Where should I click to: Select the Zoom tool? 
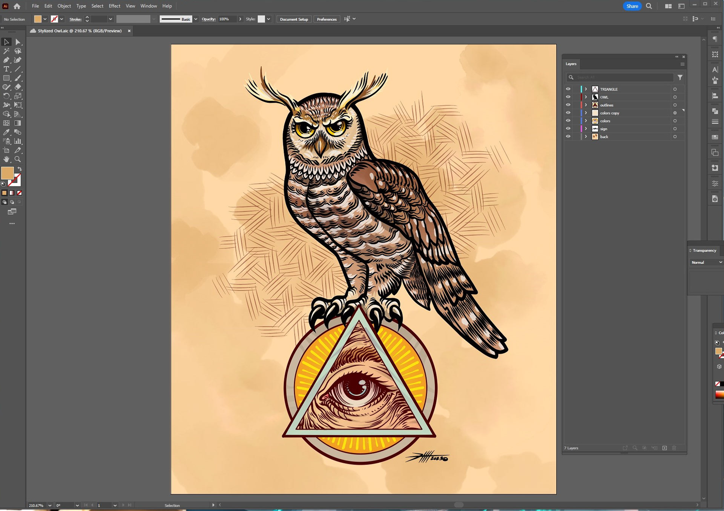tap(18, 159)
